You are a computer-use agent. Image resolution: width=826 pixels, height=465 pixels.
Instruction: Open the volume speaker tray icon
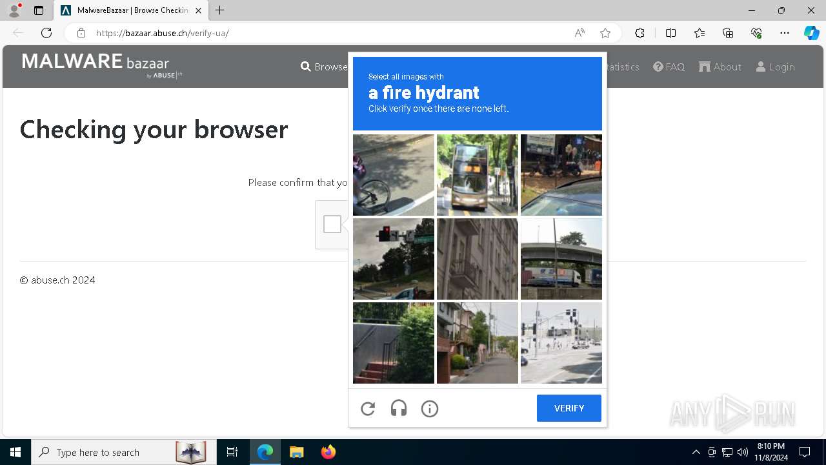pyautogui.click(x=743, y=452)
